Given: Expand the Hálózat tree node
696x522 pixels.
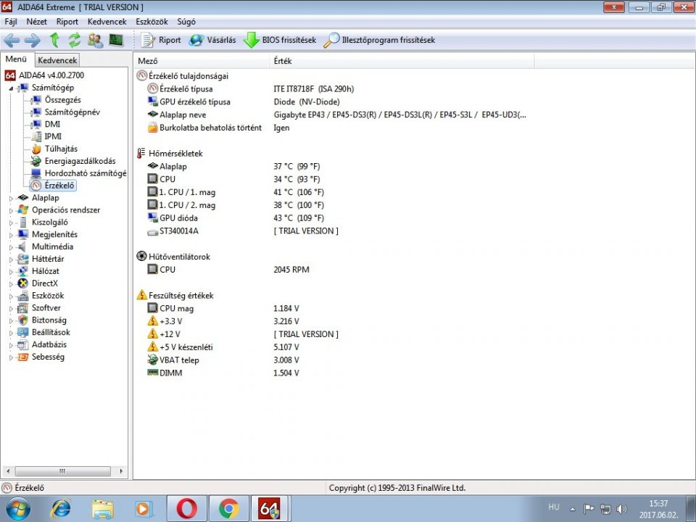Looking at the screenshot, I should [x=11, y=272].
